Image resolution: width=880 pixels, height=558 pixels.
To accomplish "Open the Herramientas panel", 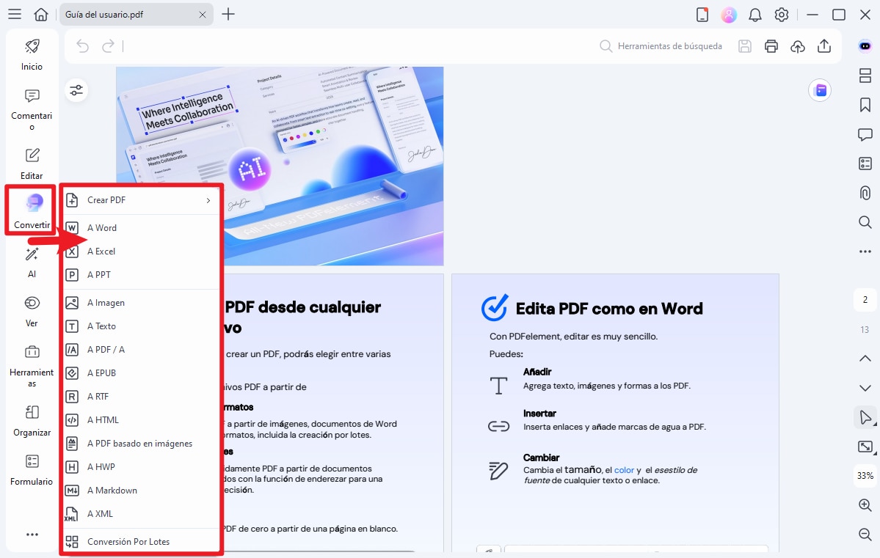I will coord(31,363).
